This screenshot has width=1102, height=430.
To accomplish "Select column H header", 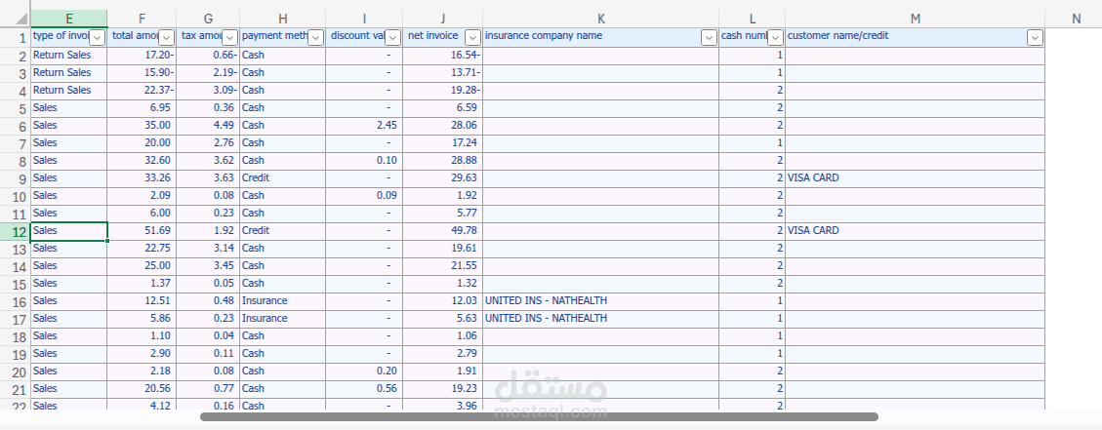I will (282, 19).
